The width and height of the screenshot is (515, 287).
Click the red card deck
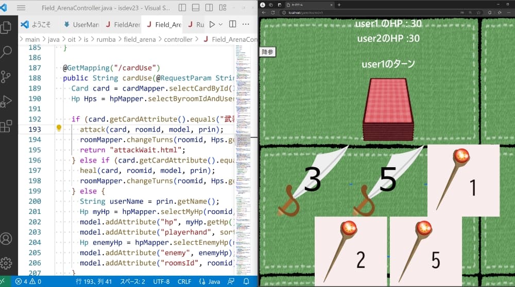[x=388, y=109]
